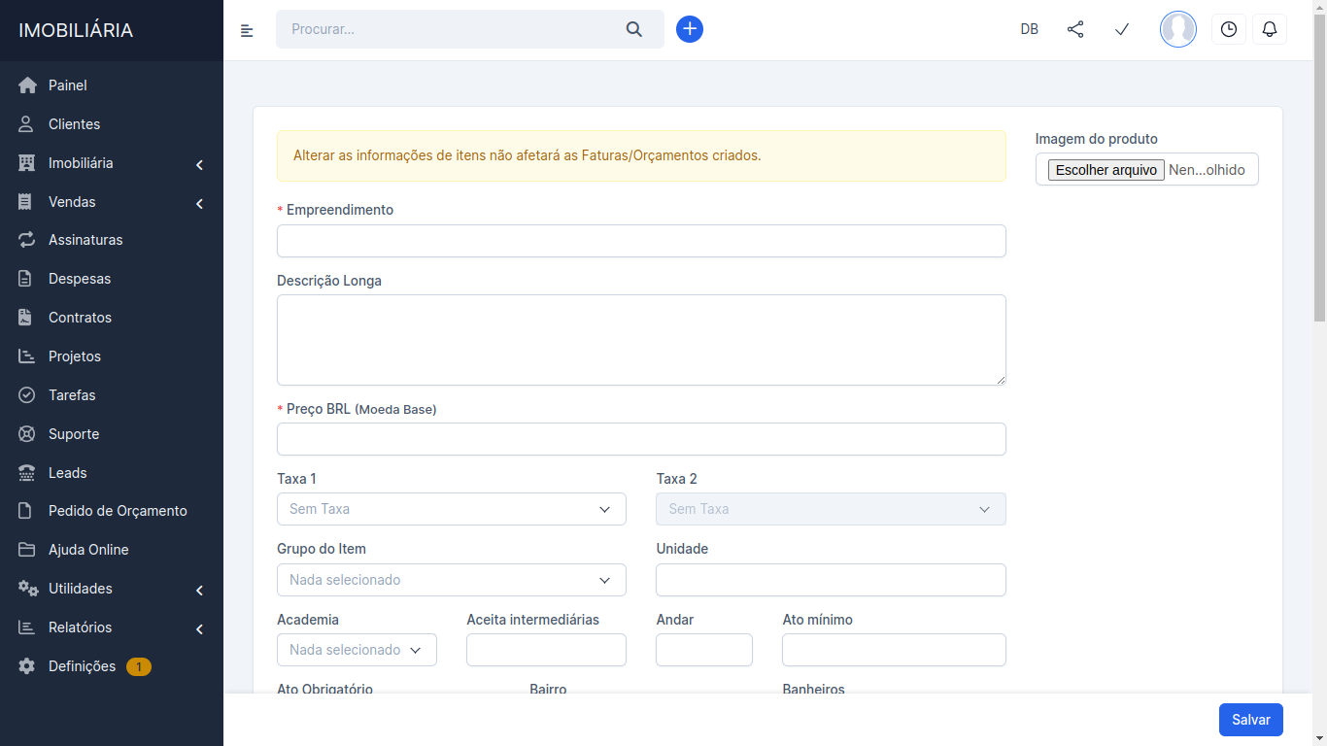Open Definições settings menu item
1327x746 pixels.
tap(82, 666)
